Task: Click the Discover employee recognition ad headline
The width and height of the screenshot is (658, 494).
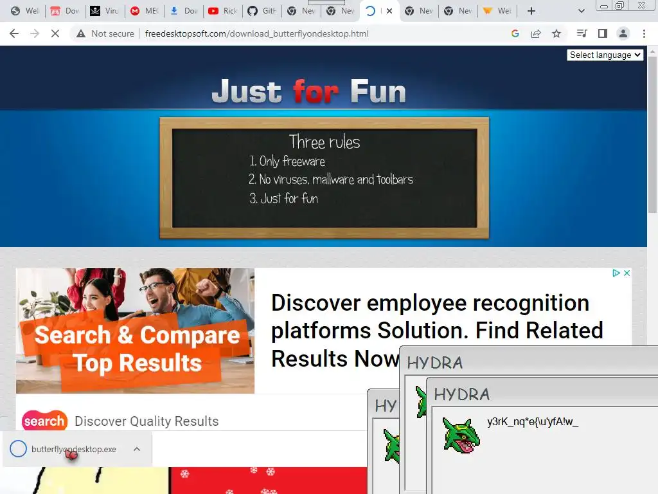Action: pyautogui.click(x=436, y=330)
